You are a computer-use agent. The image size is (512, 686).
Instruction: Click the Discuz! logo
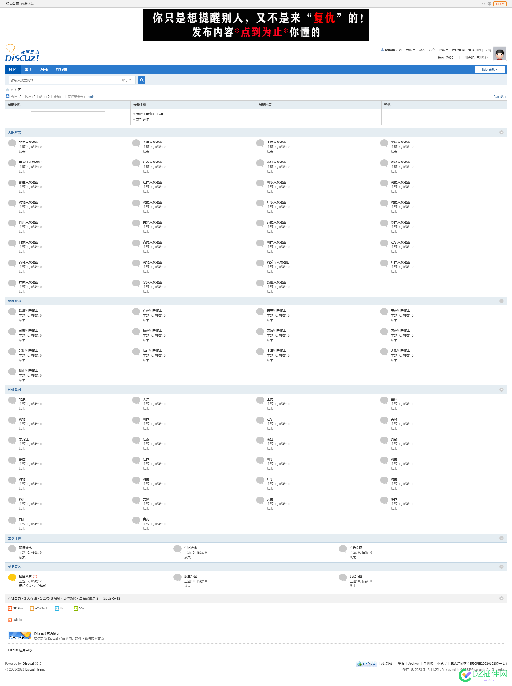[x=22, y=53]
